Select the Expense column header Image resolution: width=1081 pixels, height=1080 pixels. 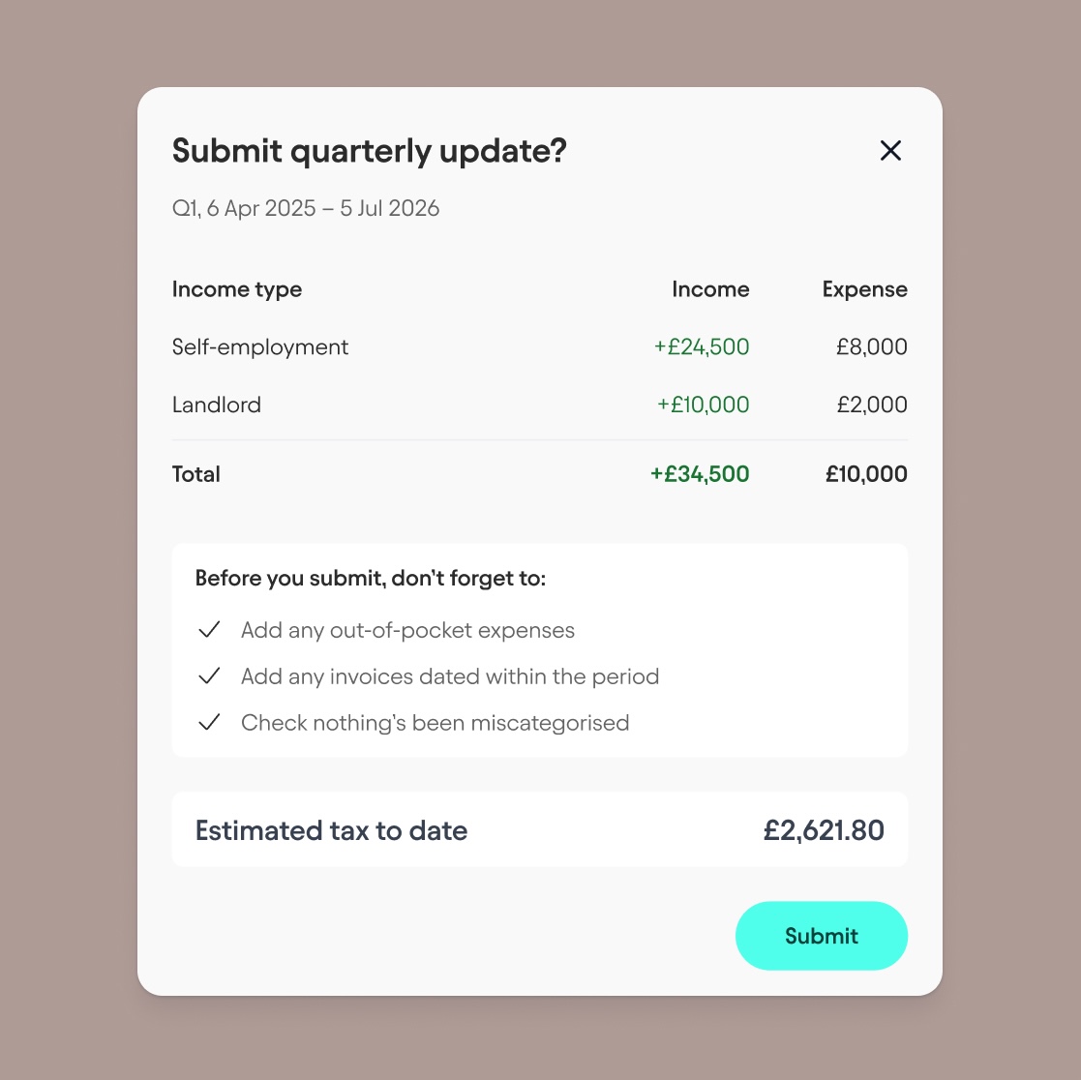coord(864,288)
